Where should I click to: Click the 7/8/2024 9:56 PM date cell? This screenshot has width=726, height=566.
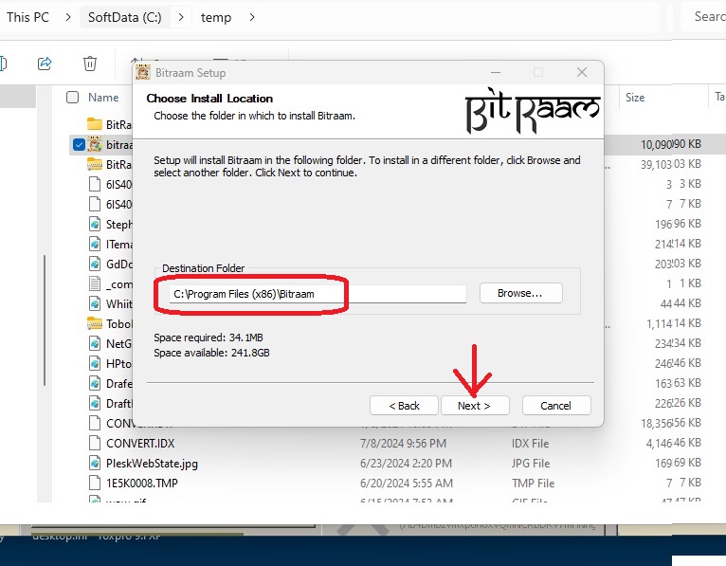pos(403,444)
